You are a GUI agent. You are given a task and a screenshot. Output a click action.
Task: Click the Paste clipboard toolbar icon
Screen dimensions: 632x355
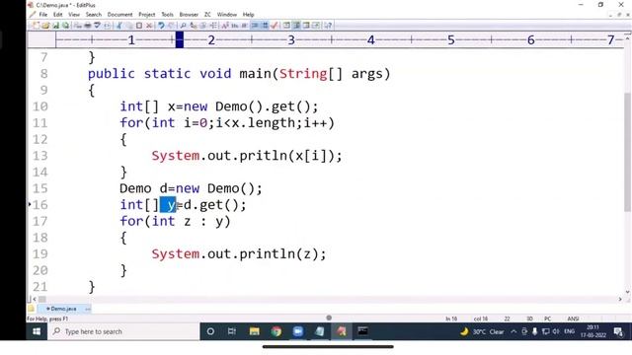click(x=139, y=26)
